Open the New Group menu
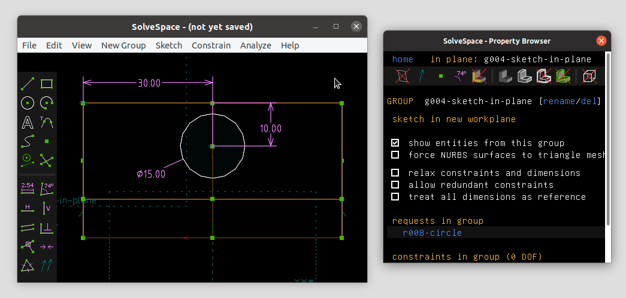The image size is (626, 298). (x=123, y=45)
